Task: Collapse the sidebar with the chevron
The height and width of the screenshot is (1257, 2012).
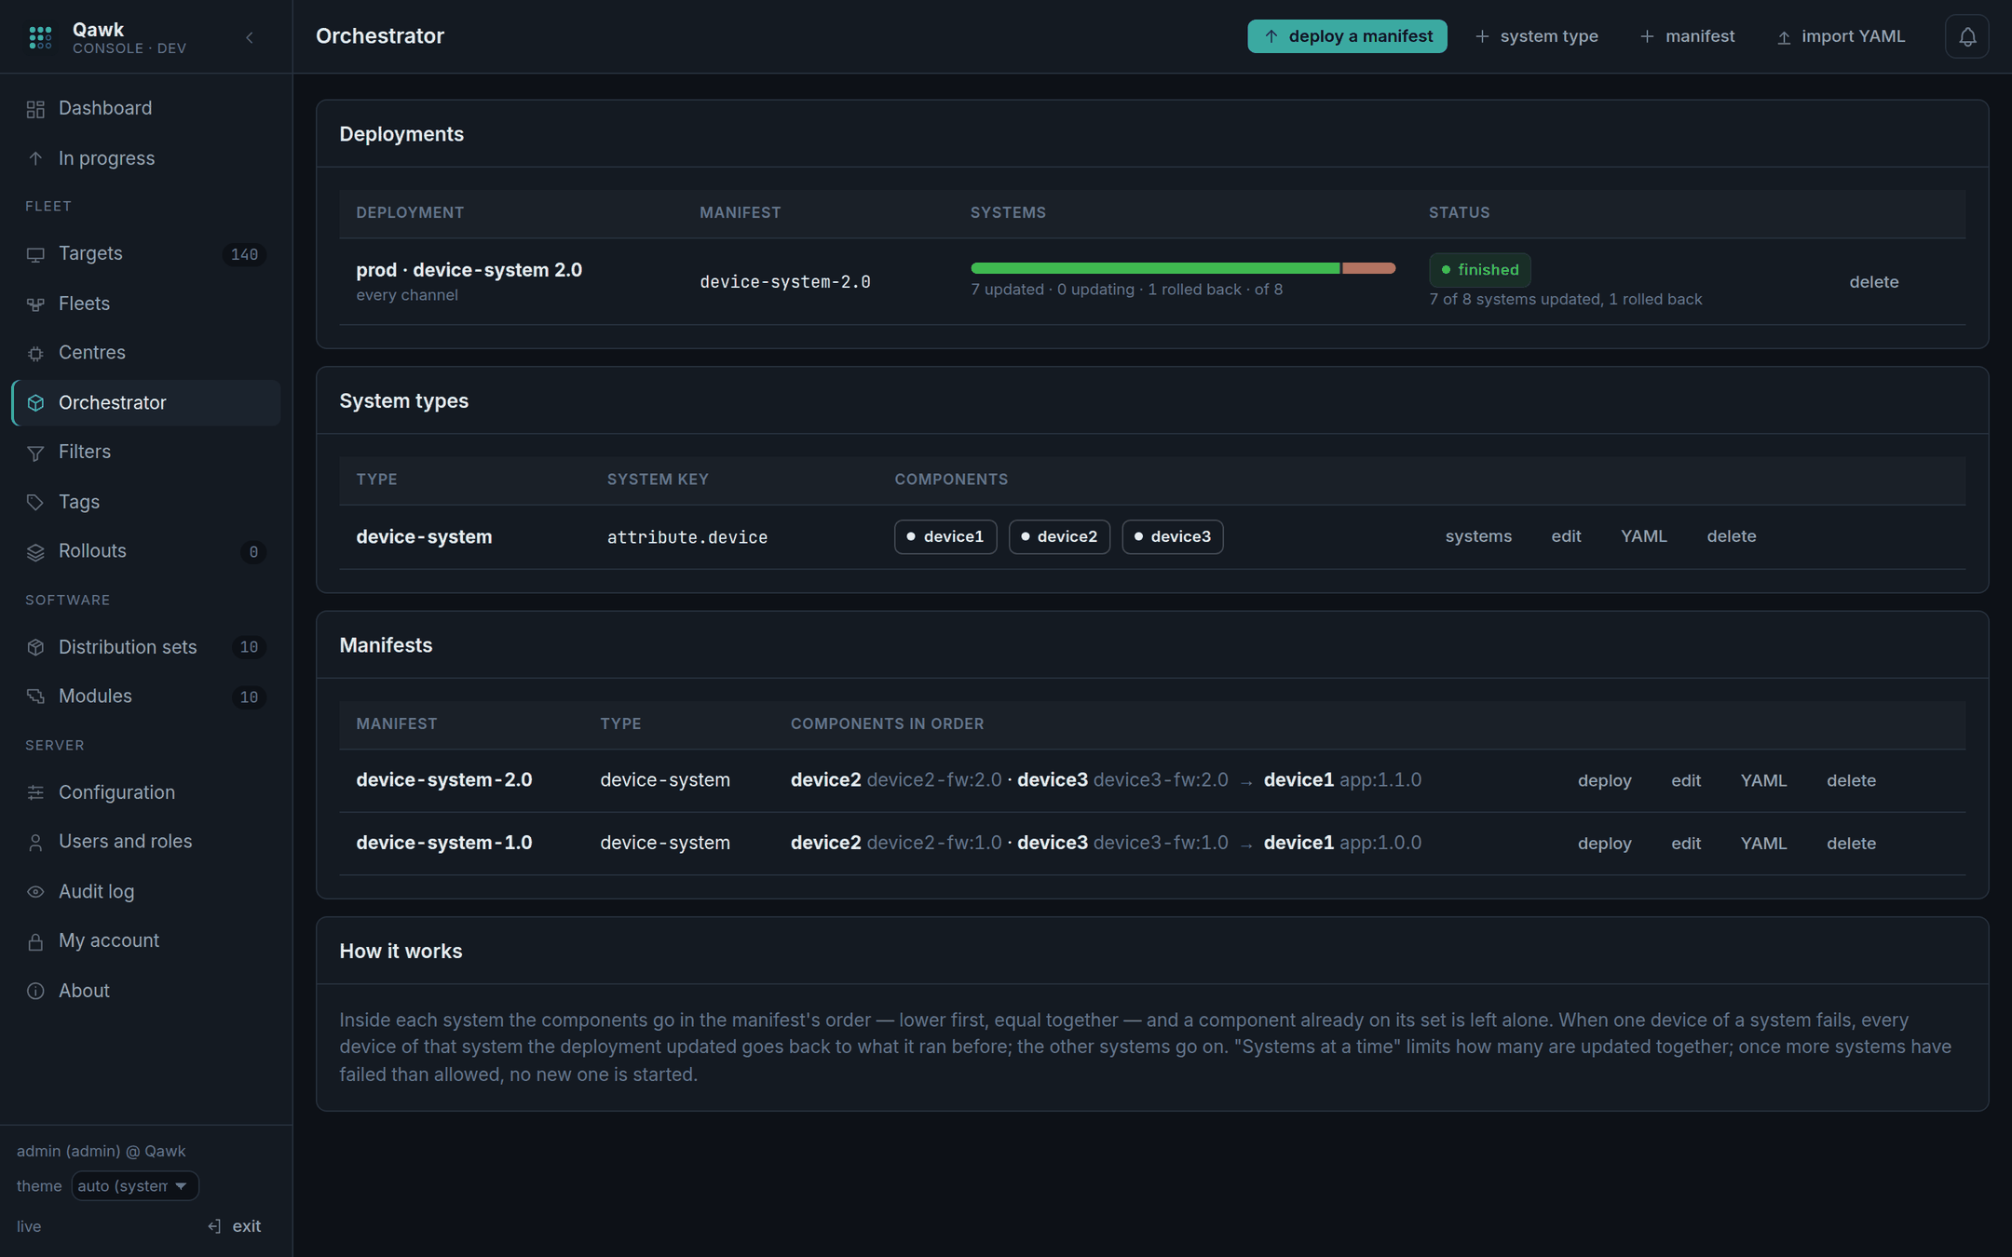Action: [x=249, y=37]
